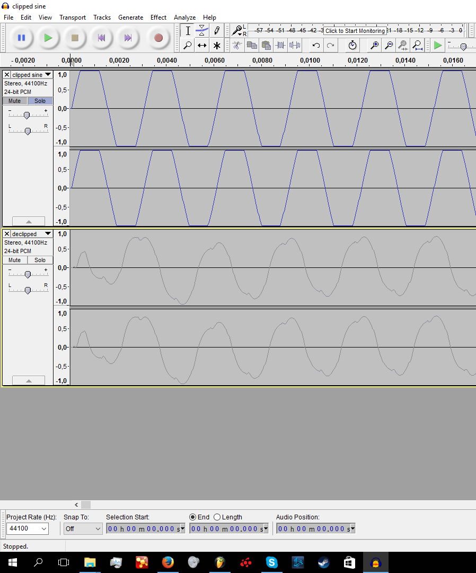Select the Draw pencil tool
The width and height of the screenshot is (476, 573).
click(216, 31)
